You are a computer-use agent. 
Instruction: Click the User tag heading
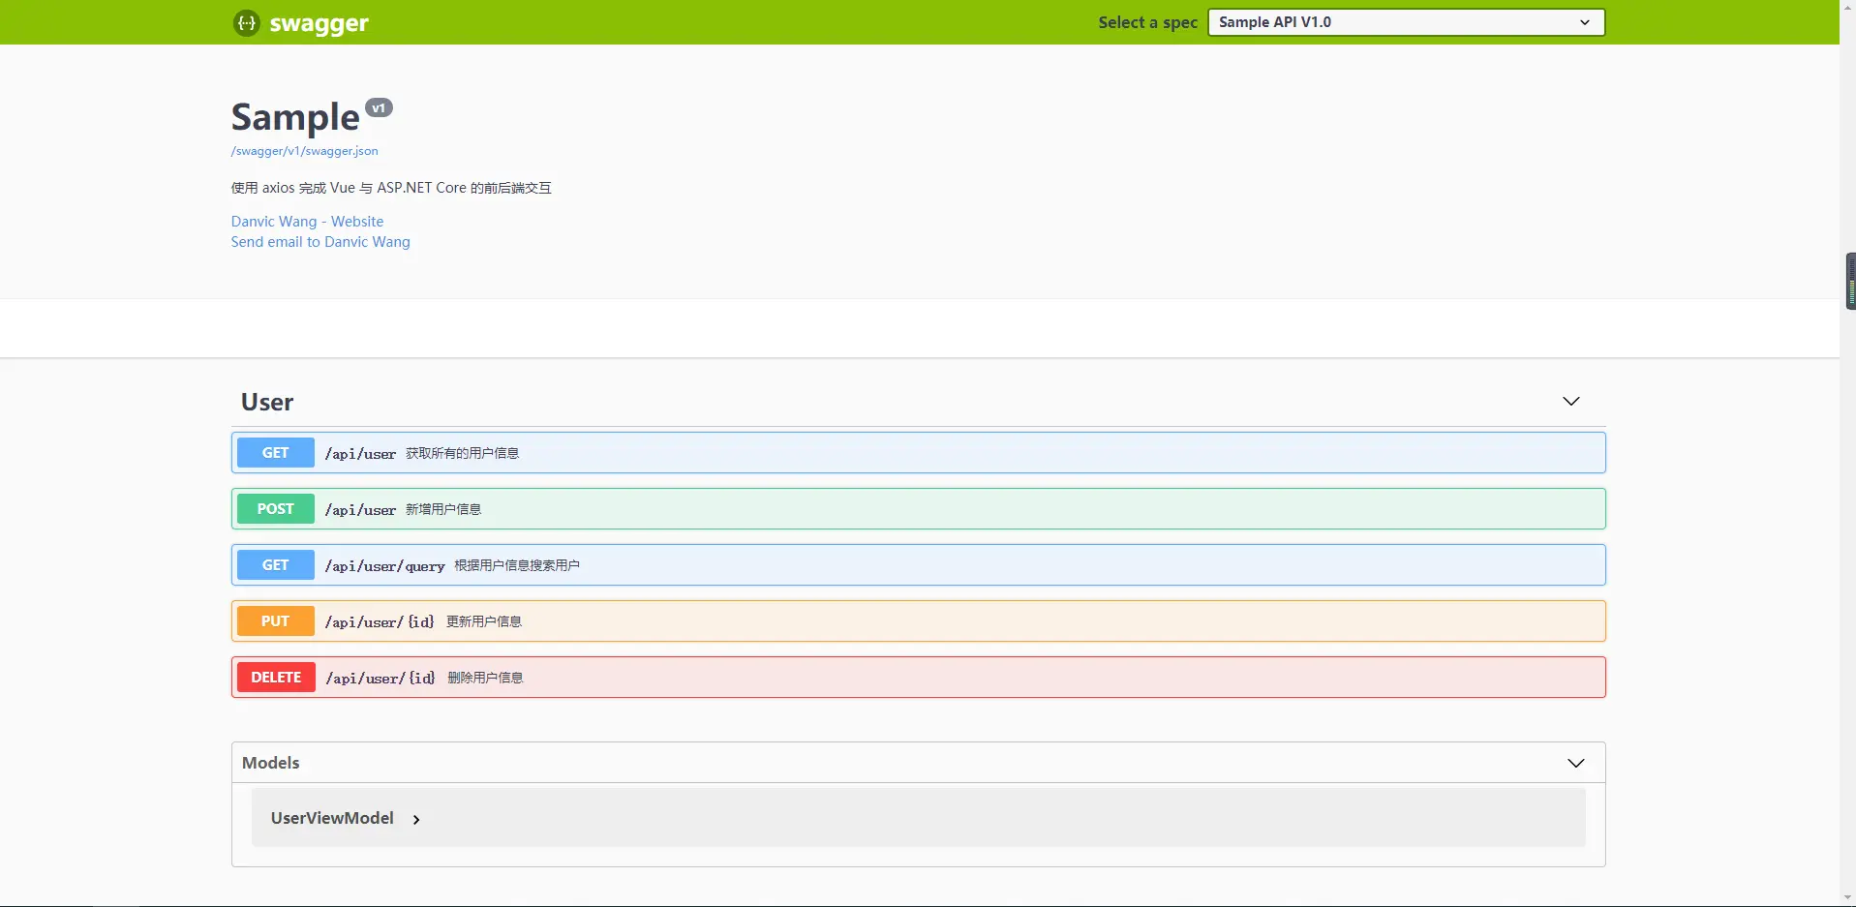pyautogui.click(x=267, y=402)
